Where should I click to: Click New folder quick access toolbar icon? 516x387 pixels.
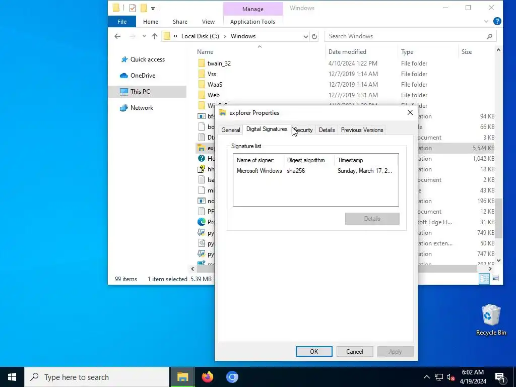coord(144,8)
